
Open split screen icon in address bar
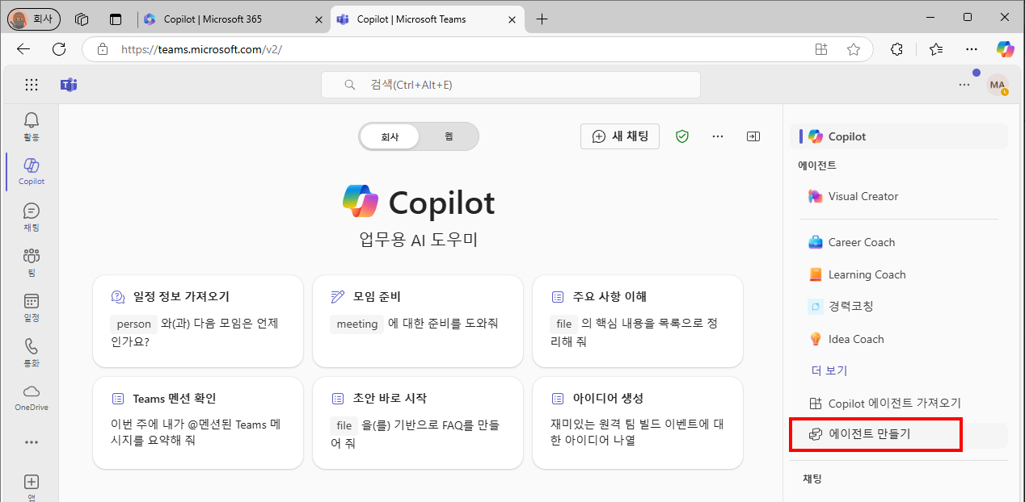point(821,49)
